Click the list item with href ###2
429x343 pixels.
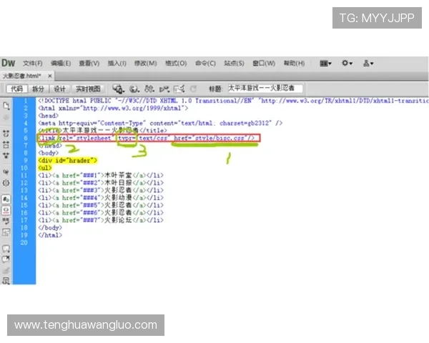pos(101,183)
